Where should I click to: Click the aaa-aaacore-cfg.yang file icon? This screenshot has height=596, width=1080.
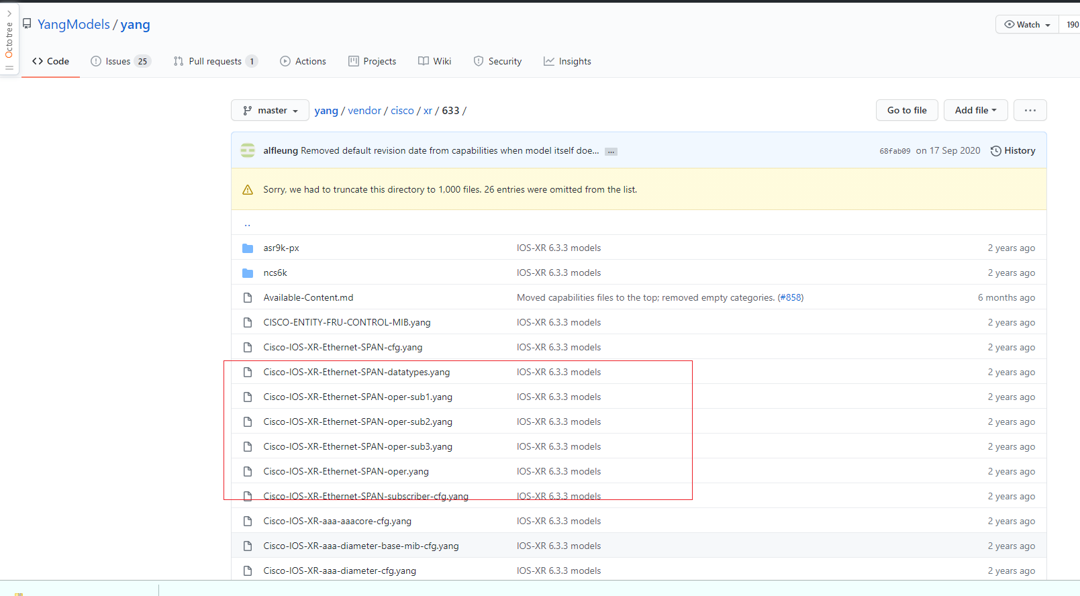coord(248,521)
